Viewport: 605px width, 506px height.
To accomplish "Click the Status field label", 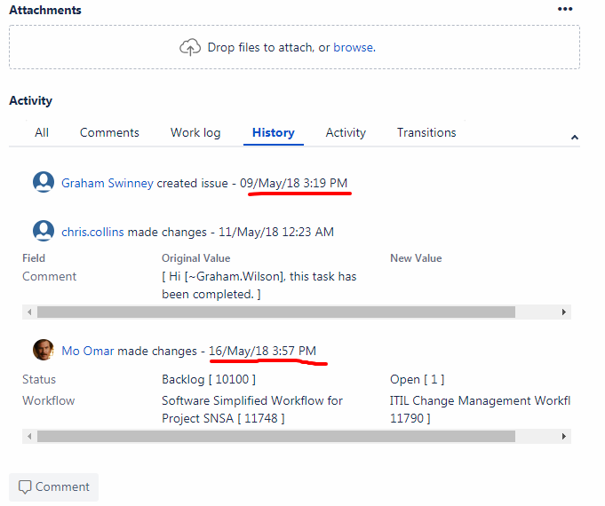I will [39, 380].
